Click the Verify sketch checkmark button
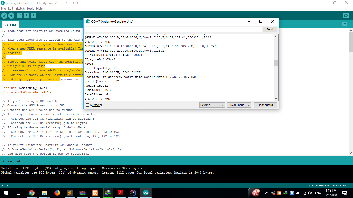Viewport: 353px width, 198px height. [4, 16]
